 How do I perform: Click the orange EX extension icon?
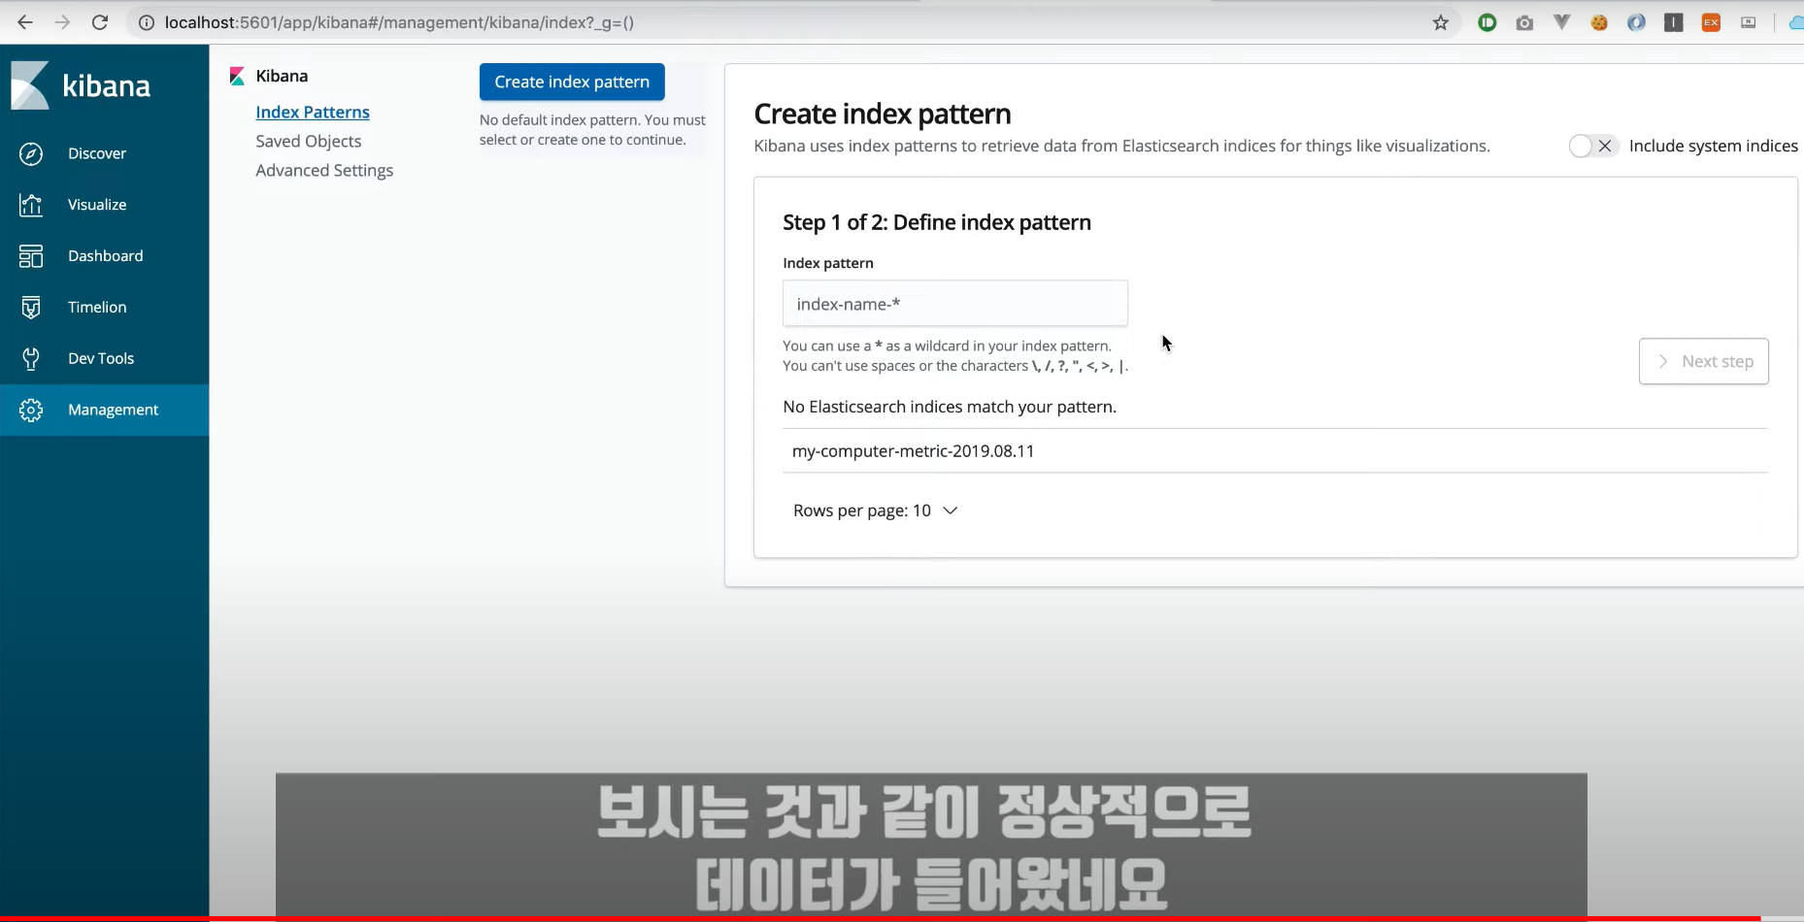tap(1711, 22)
